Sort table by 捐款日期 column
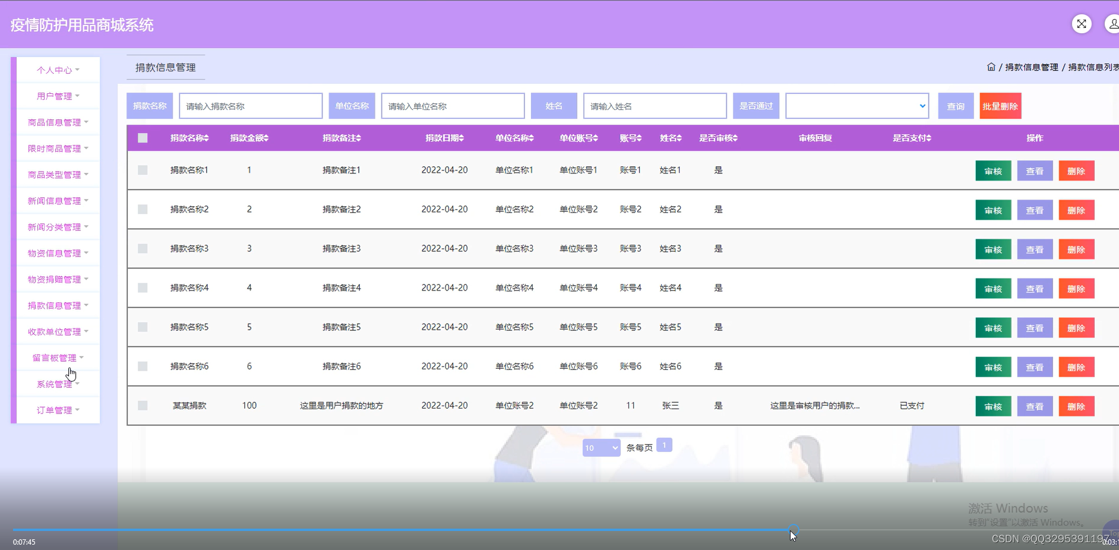Image resolution: width=1119 pixels, height=550 pixels. (x=444, y=138)
